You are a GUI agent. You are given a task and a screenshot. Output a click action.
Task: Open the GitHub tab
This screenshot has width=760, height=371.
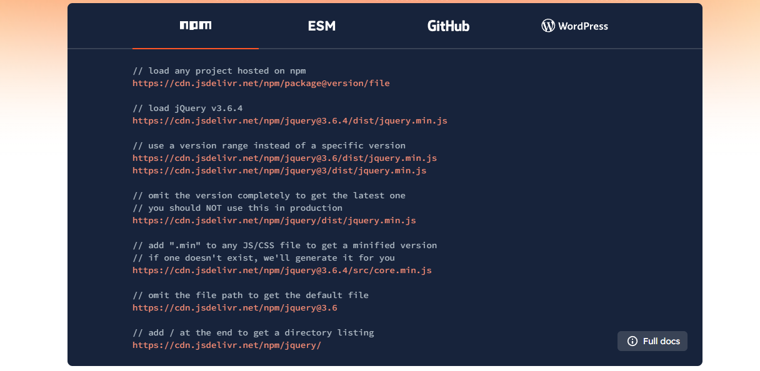coord(448,26)
